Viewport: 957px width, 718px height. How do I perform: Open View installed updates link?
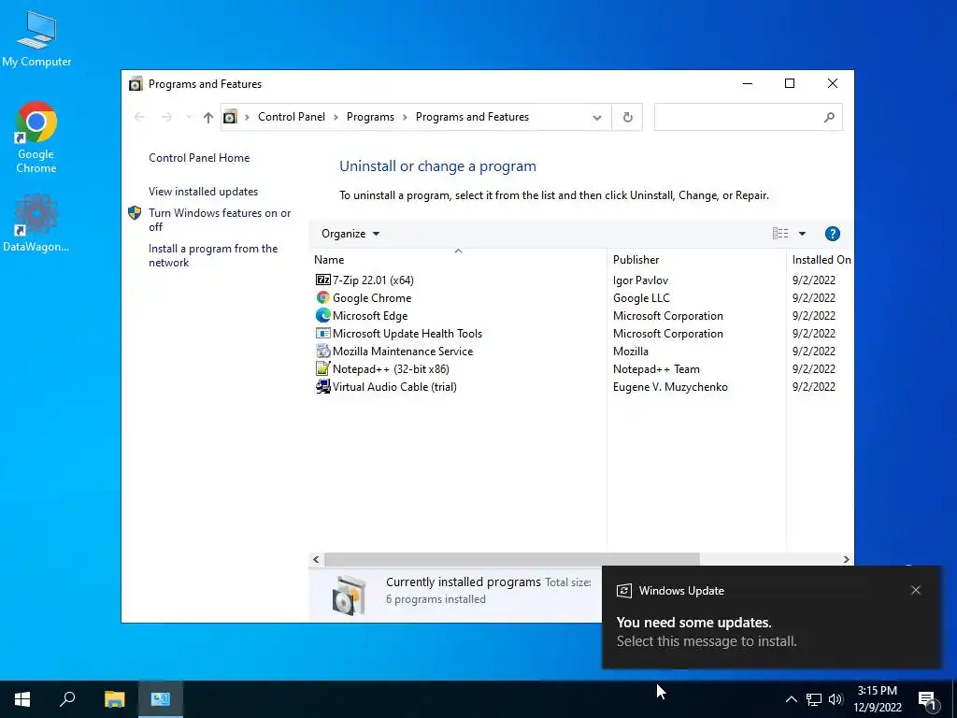(203, 191)
